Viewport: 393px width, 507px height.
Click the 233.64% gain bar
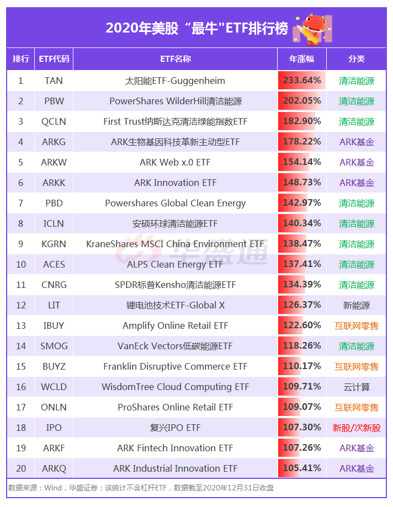pos(302,80)
